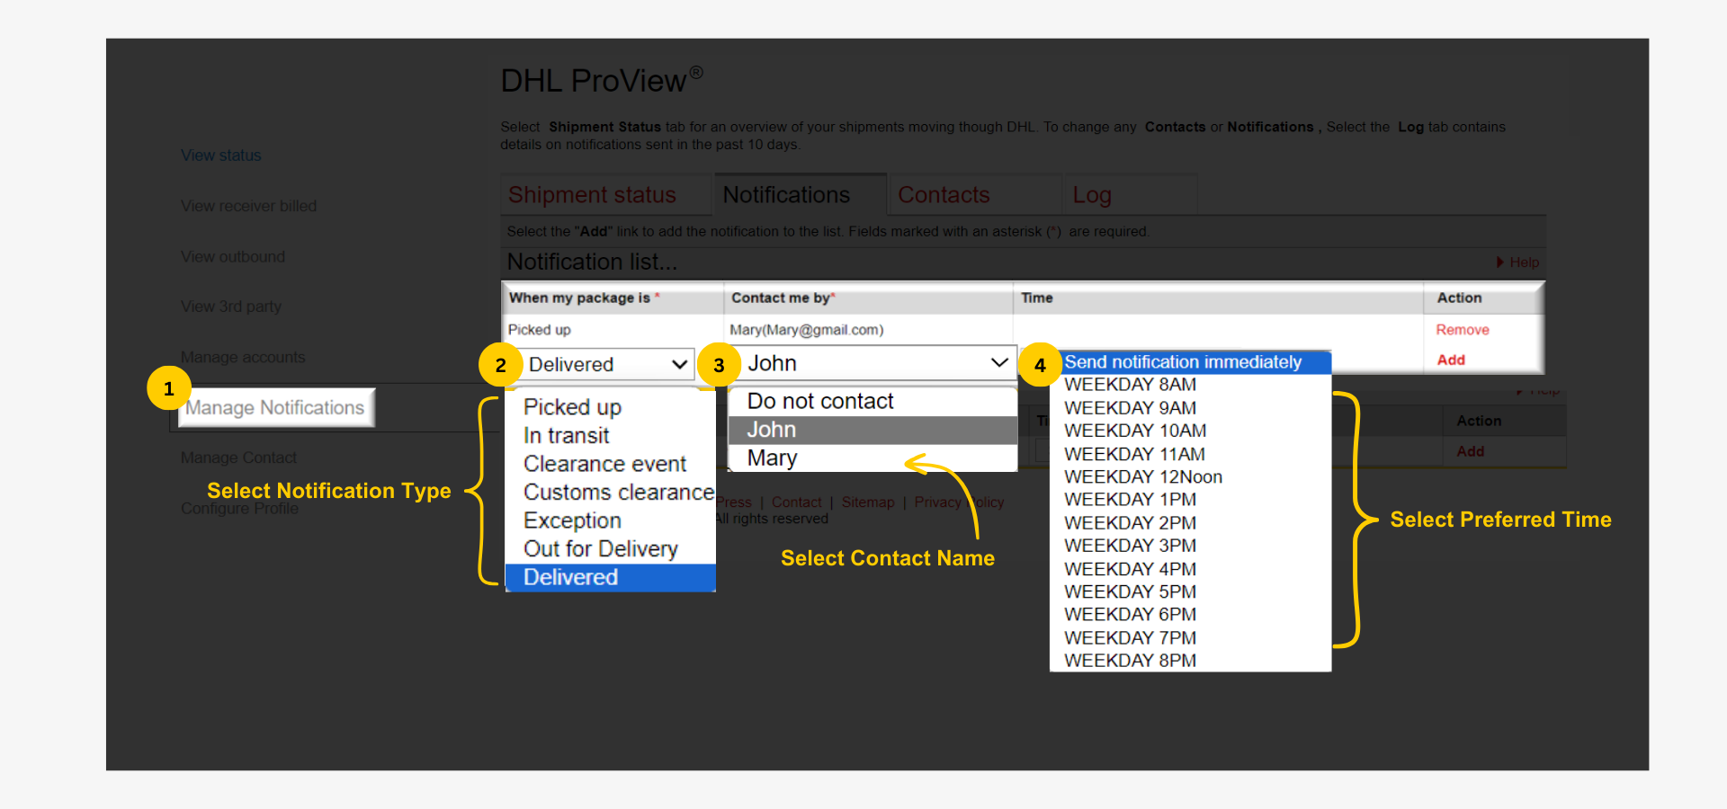
Task: Open Manage Contact in sidebar
Action: (x=238, y=458)
